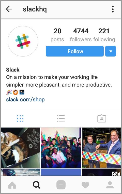Open the Slack profile picture
122x194 pixels.
pyautogui.click(x=23, y=41)
